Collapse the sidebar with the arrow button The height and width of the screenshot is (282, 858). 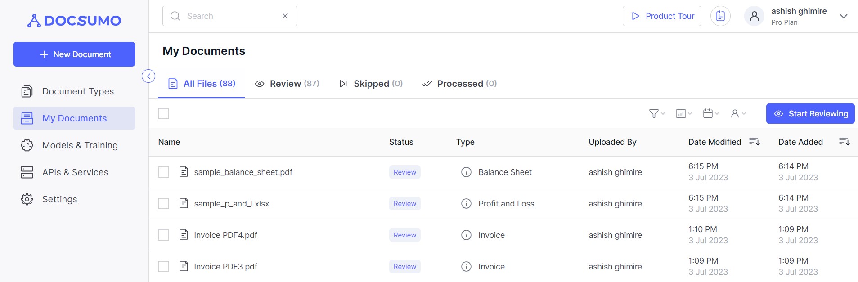pos(148,76)
